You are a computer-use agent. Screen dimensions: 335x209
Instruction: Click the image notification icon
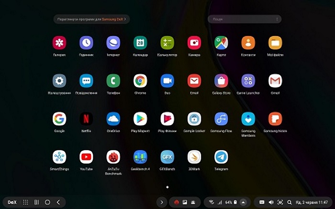point(185,202)
